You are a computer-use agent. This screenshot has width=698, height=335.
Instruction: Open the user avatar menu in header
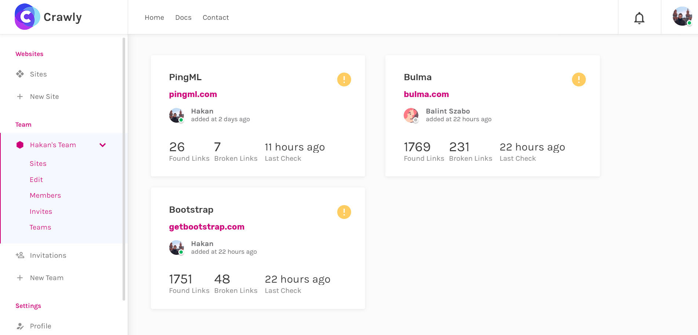(682, 16)
